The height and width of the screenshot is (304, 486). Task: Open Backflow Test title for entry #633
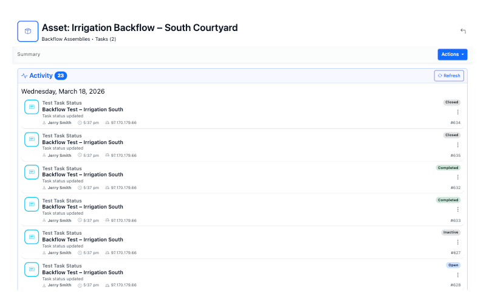87,207
